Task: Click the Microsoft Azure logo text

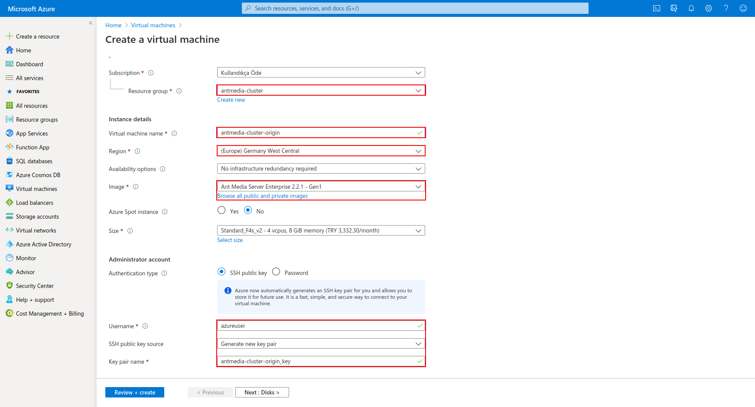Action: click(31, 9)
